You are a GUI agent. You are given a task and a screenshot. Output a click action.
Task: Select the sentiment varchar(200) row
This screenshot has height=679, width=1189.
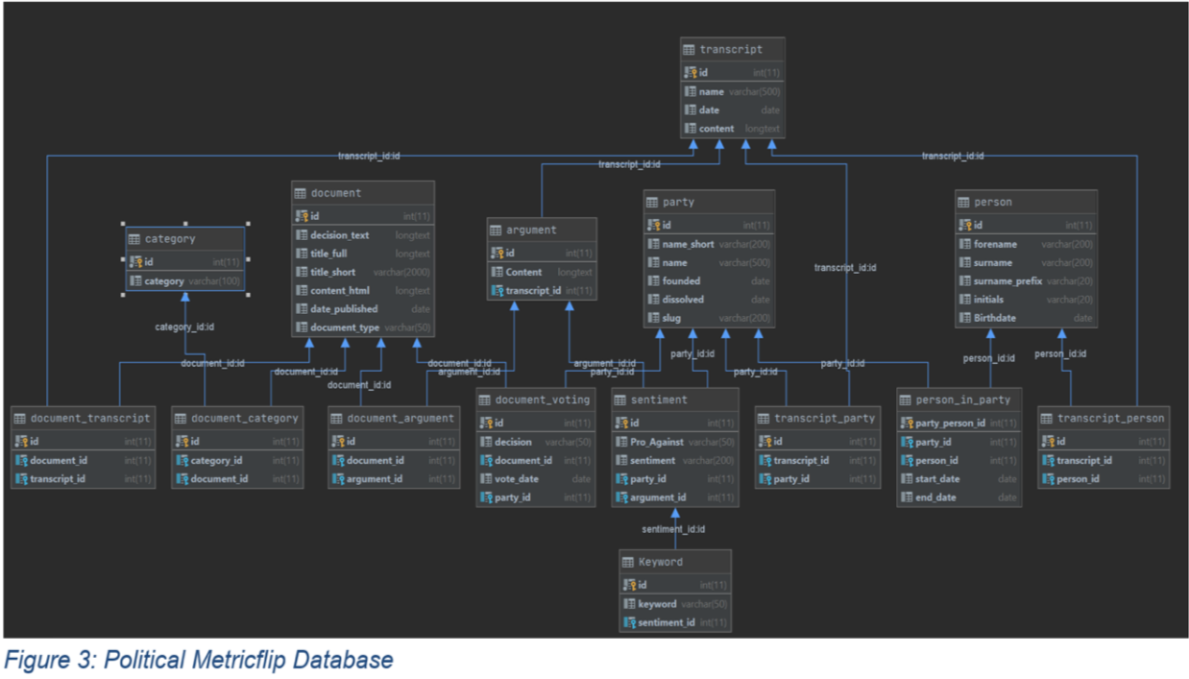(674, 461)
